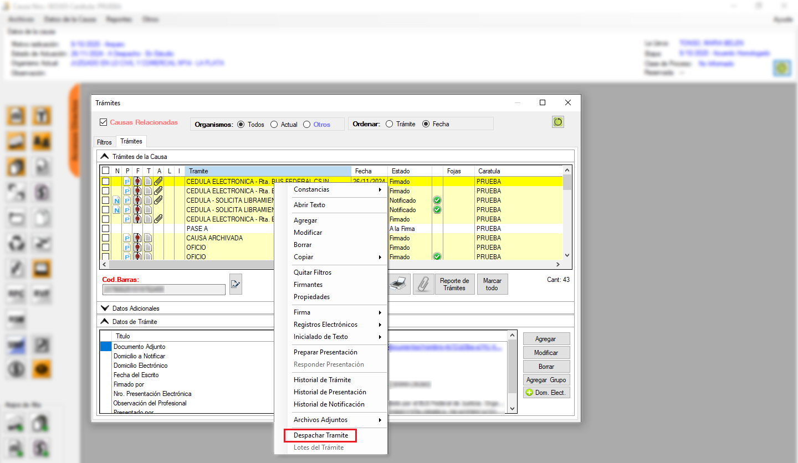Expand the Datos Adicionales section
Viewport: 798px width, 463px height.
[104, 308]
